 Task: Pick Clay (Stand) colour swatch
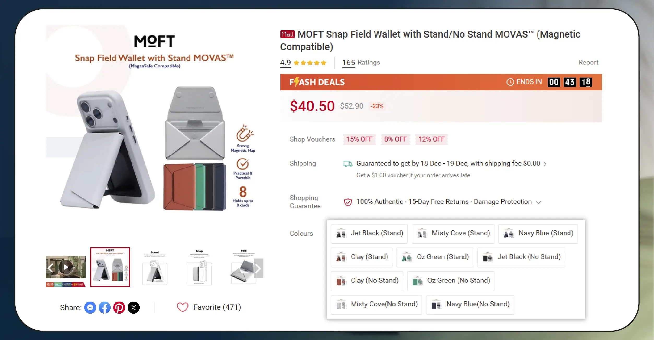click(x=361, y=257)
